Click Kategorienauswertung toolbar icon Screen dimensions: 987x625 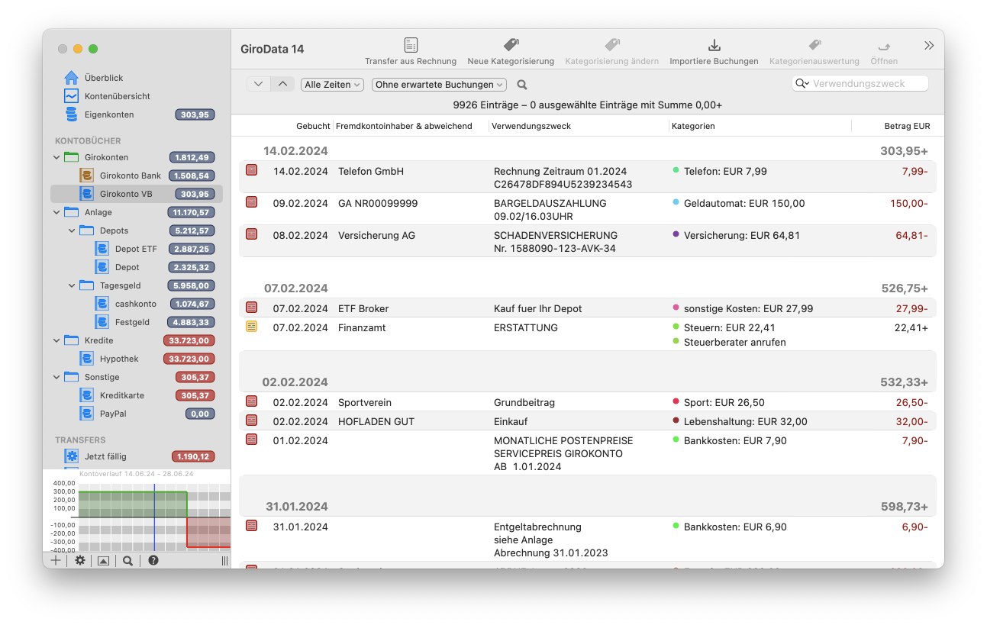814,45
